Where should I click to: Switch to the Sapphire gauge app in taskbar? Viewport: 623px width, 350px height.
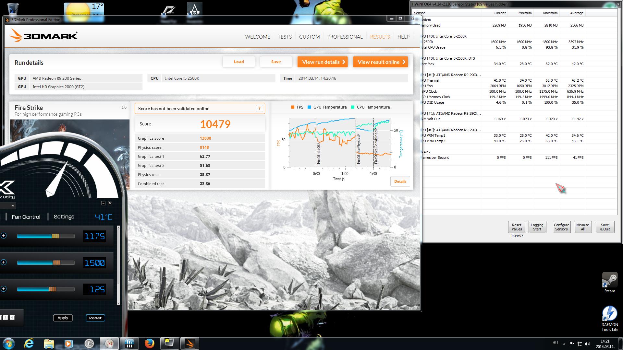tap(109, 343)
